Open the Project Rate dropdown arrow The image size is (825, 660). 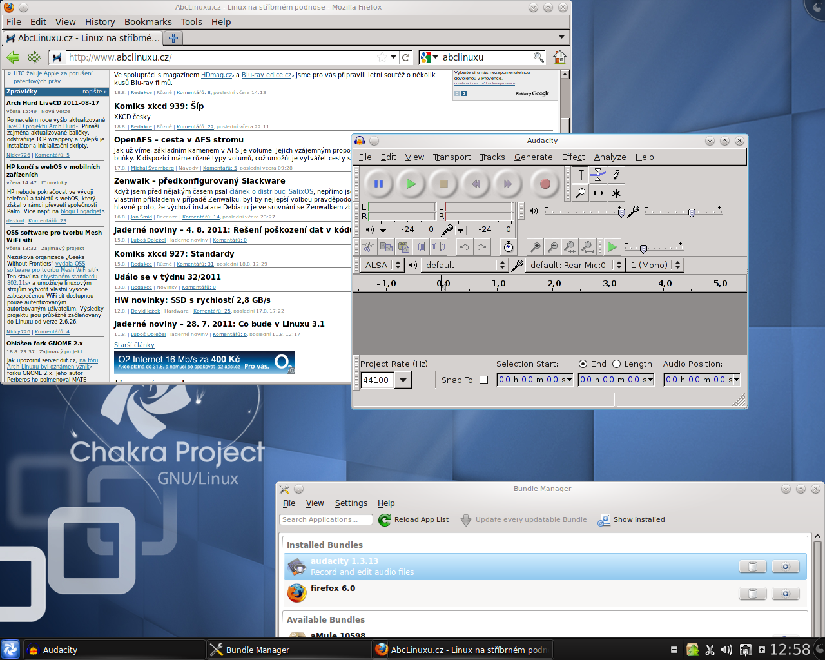(x=403, y=380)
